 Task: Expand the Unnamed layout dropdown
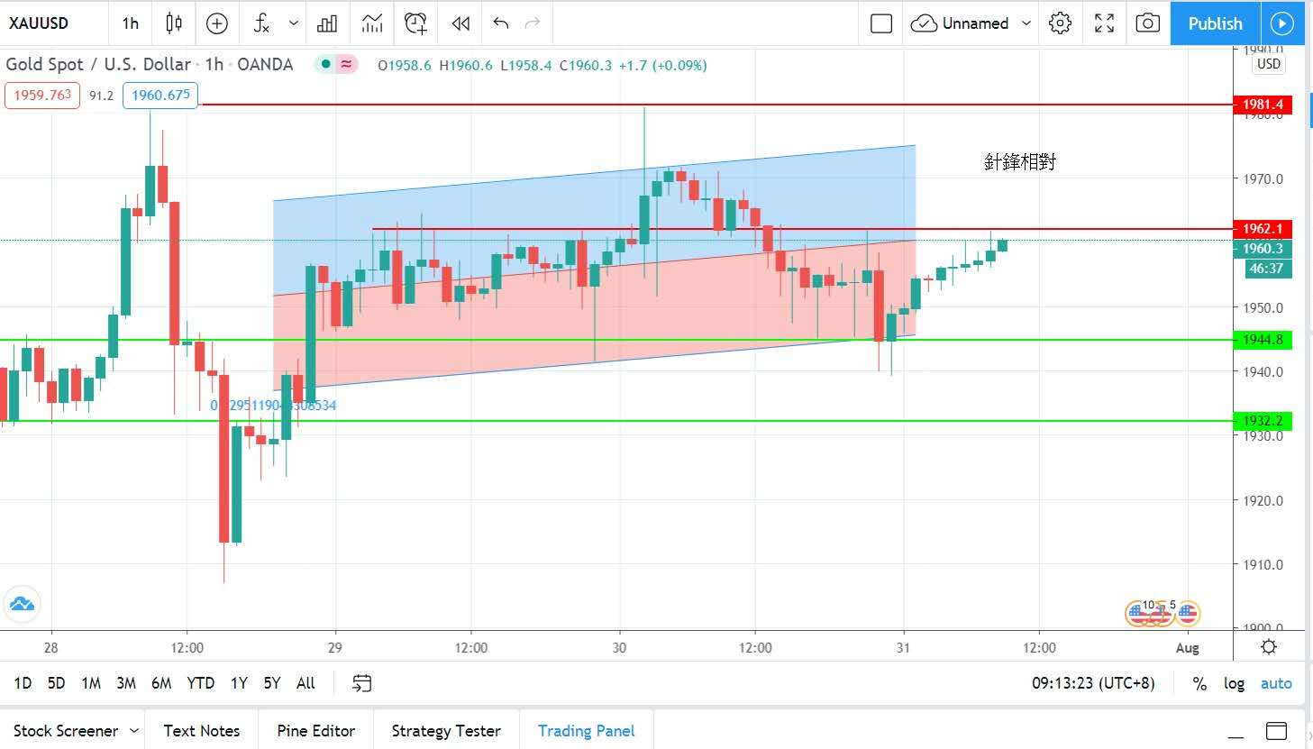point(1026,23)
